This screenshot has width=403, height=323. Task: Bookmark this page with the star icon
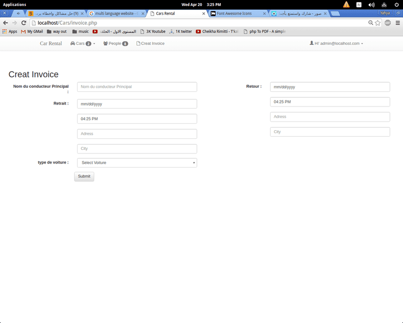tap(377, 23)
